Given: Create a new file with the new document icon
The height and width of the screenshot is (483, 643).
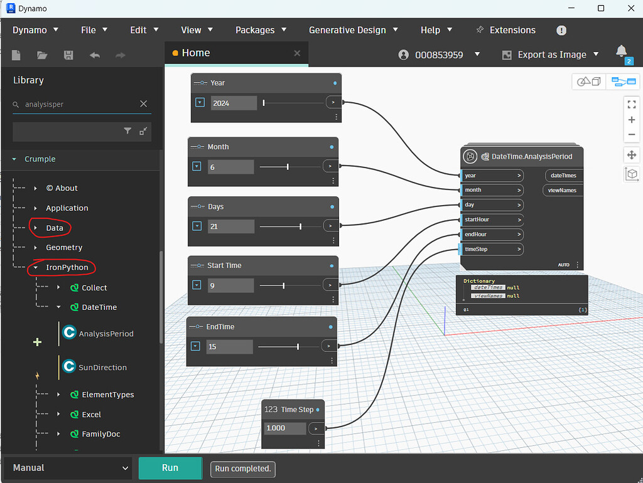Looking at the screenshot, I should (16, 55).
